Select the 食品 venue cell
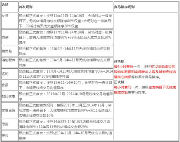The height and width of the screenshot is (142, 180). (x=10, y=85)
